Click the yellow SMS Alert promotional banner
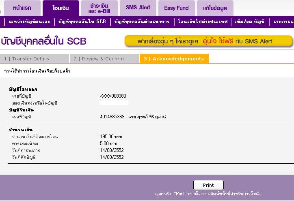 [208, 41]
